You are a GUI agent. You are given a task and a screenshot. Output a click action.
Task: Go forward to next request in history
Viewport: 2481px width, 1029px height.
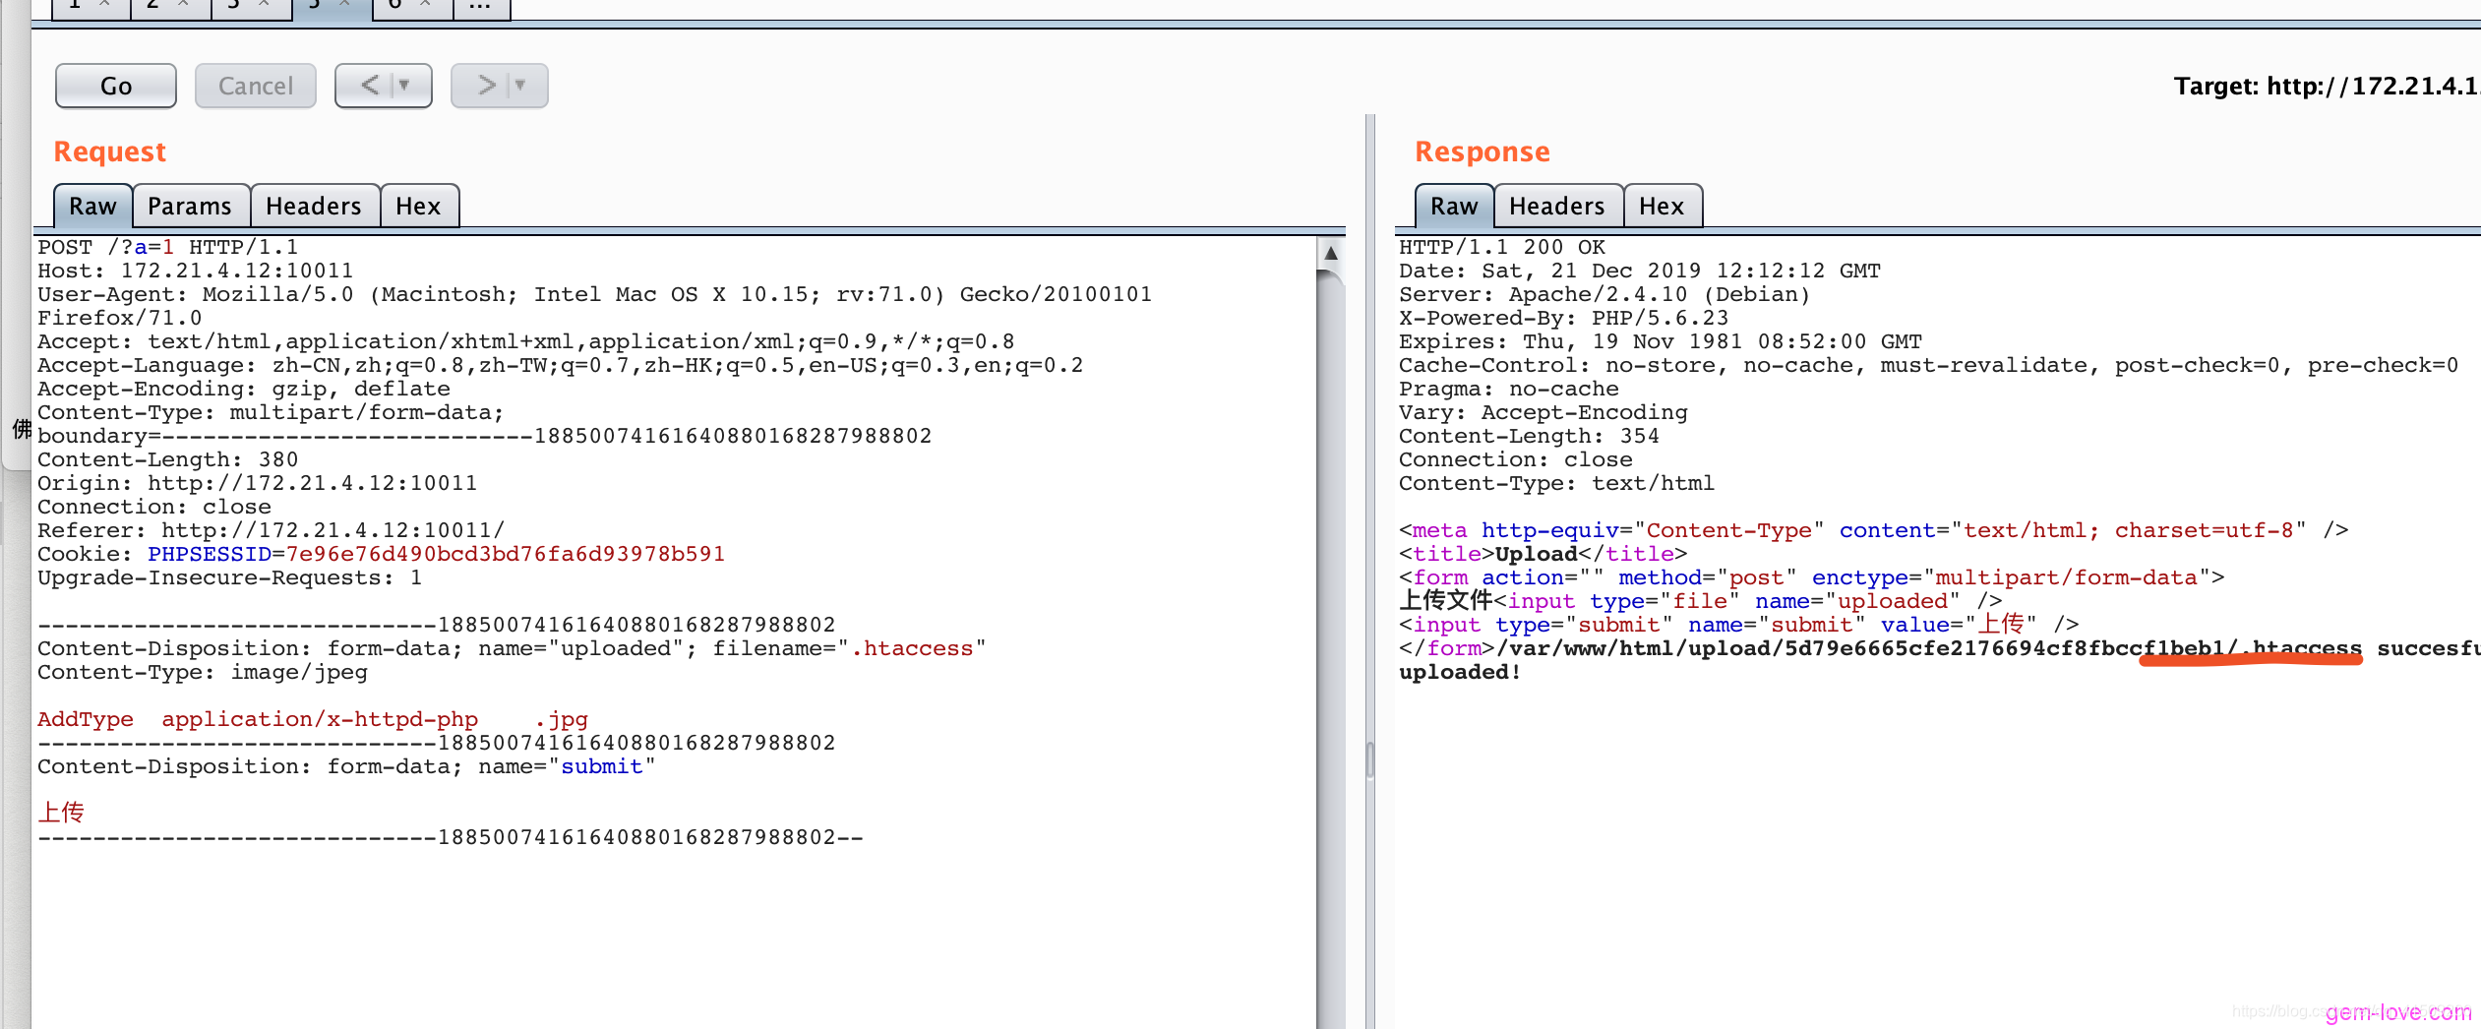[x=486, y=86]
